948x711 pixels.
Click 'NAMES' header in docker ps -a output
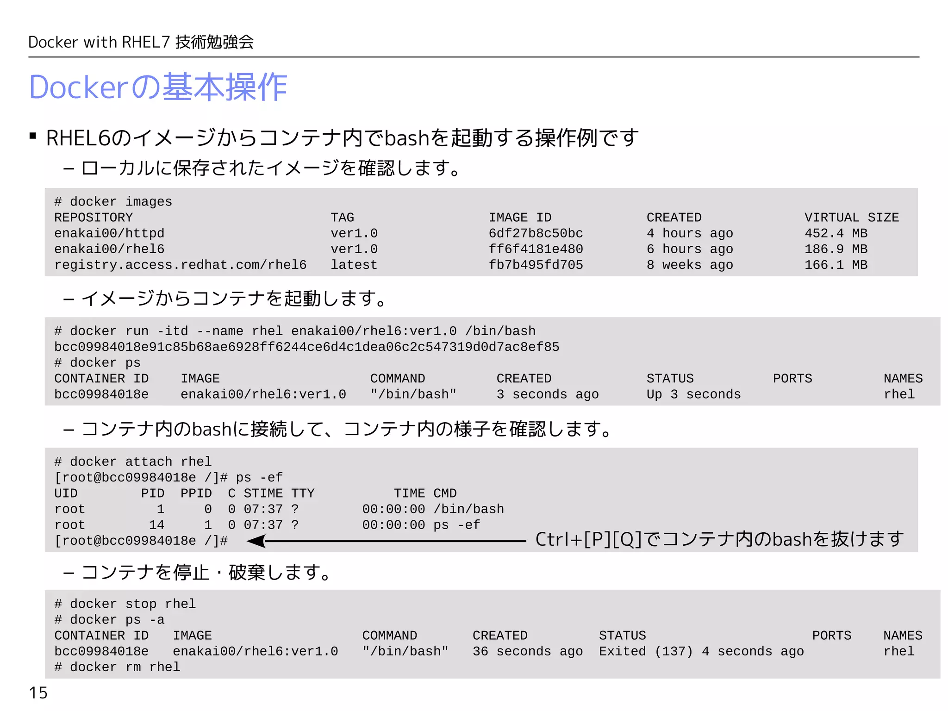(x=903, y=636)
